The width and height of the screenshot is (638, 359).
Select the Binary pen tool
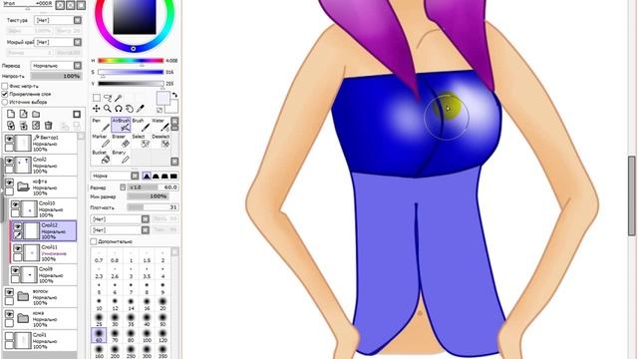coord(121,157)
